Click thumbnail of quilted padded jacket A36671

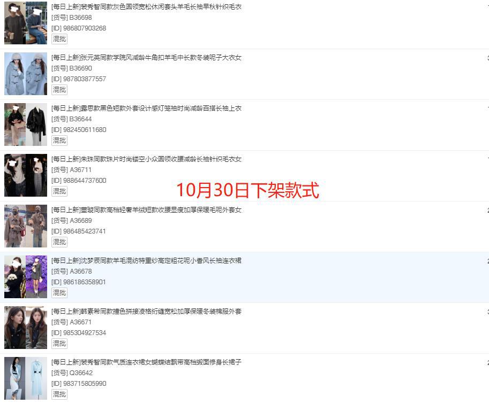tap(26, 328)
